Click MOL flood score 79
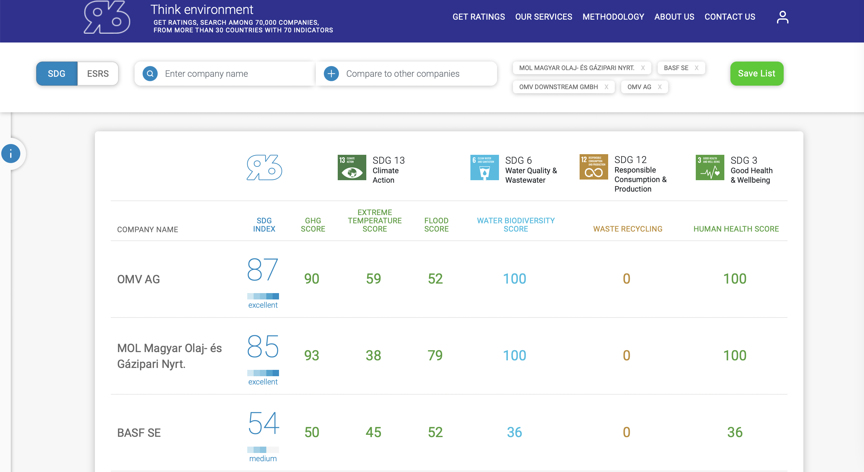The image size is (864, 472). (435, 355)
